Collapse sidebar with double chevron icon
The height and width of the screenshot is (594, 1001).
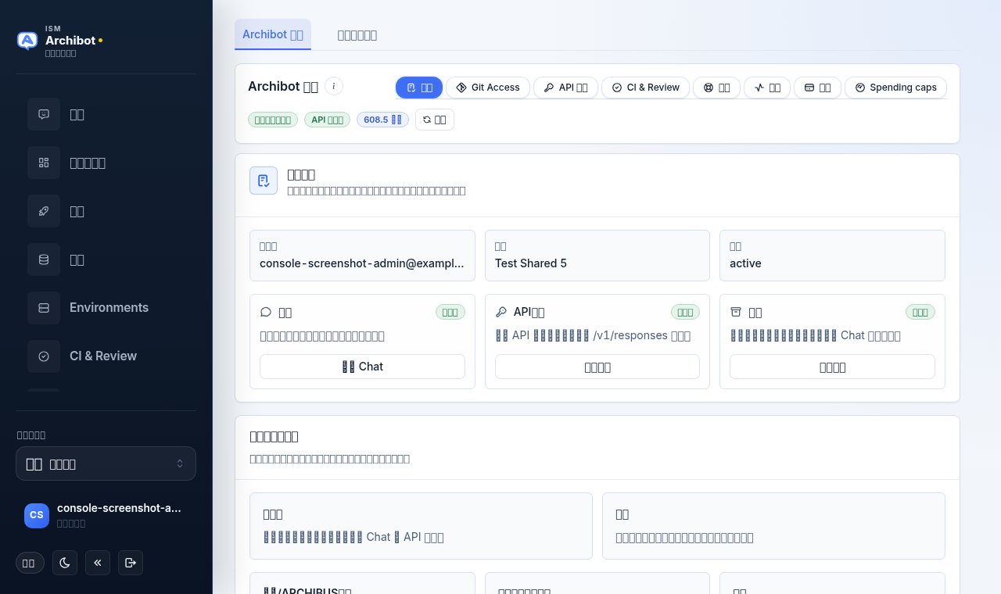(98, 563)
